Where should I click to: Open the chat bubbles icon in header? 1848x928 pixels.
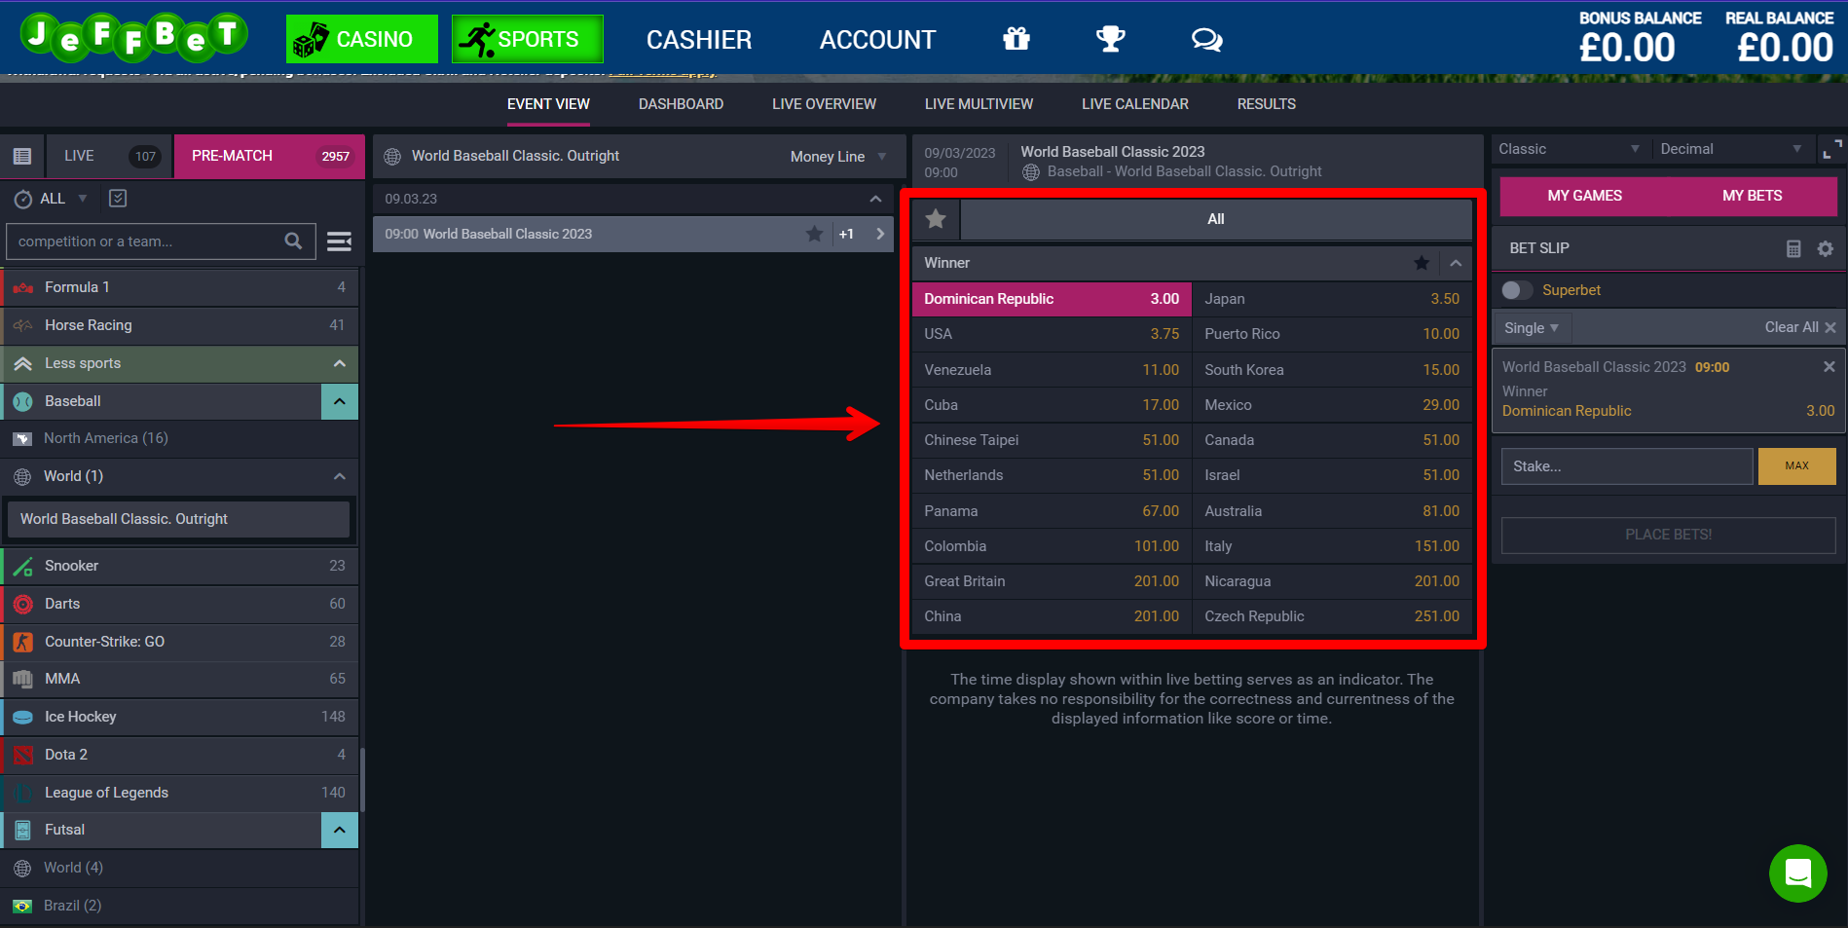(x=1206, y=39)
